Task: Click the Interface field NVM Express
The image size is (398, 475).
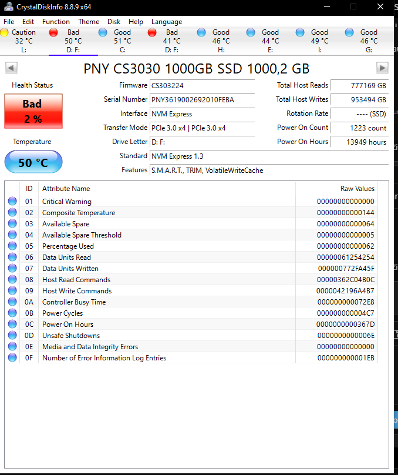Action: pyautogui.click(x=202, y=114)
